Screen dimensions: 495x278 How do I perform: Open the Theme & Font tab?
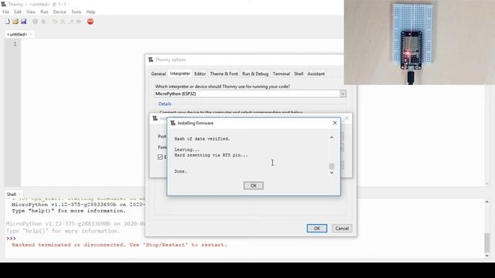224,74
